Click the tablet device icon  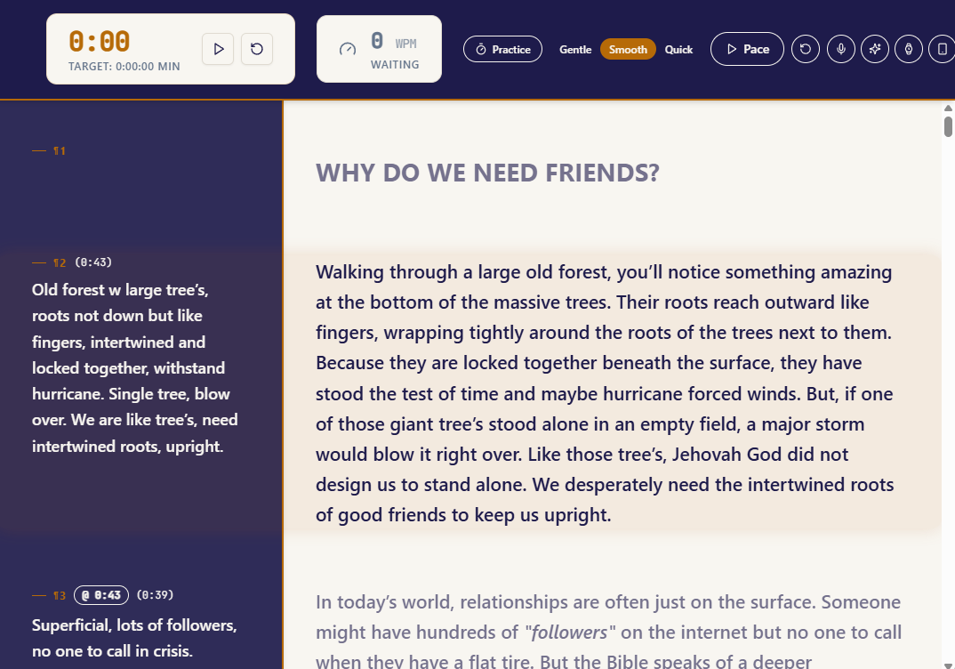pos(942,49)
